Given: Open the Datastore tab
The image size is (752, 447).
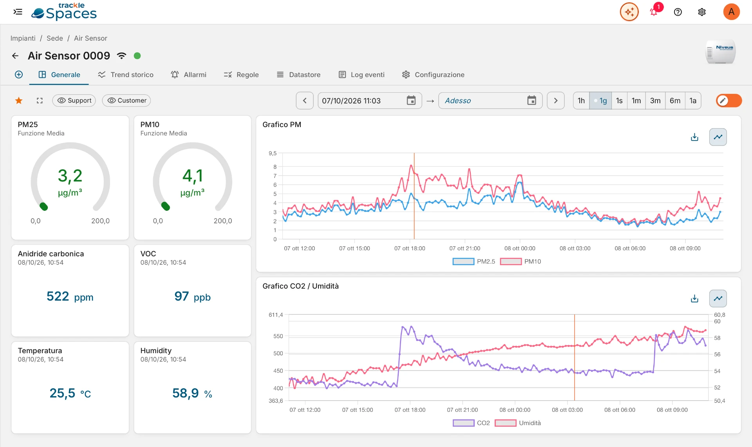Looking at the screenshot, I should (x=298, y=75).
